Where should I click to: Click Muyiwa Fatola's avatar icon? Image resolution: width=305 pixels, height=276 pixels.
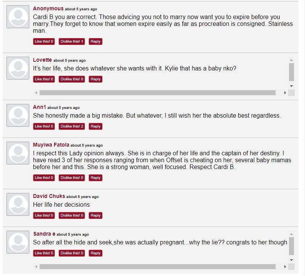tap(18, 153)
